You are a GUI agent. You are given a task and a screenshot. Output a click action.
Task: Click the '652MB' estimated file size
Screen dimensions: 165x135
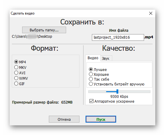coord(67,102)
